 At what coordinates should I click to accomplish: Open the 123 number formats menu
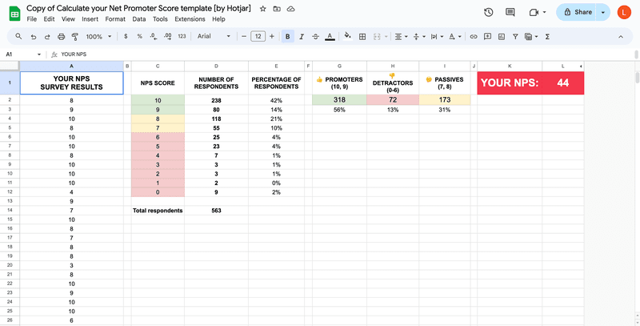[182, 36]
